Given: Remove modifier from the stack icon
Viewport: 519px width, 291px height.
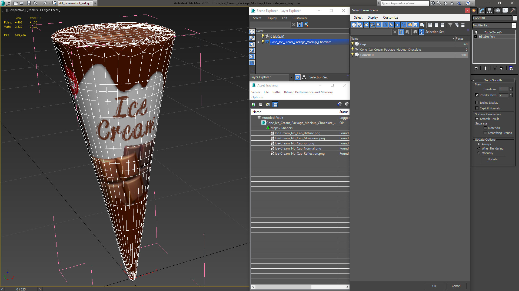Looking at the screenshot, I should 501,68.
